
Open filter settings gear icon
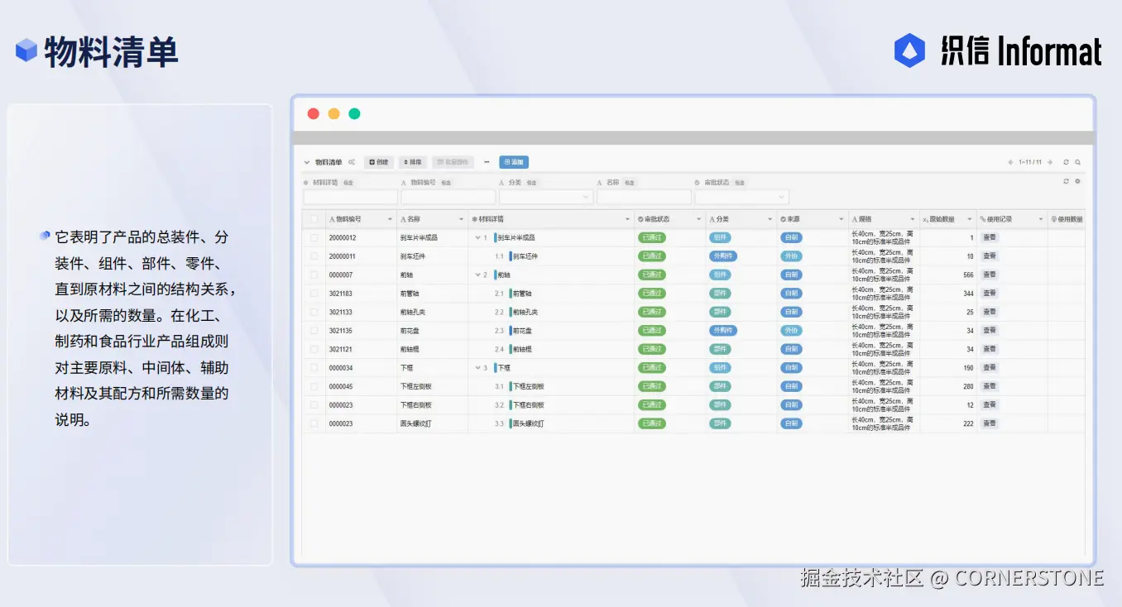pyautogui.click(x=1077, y=181)
